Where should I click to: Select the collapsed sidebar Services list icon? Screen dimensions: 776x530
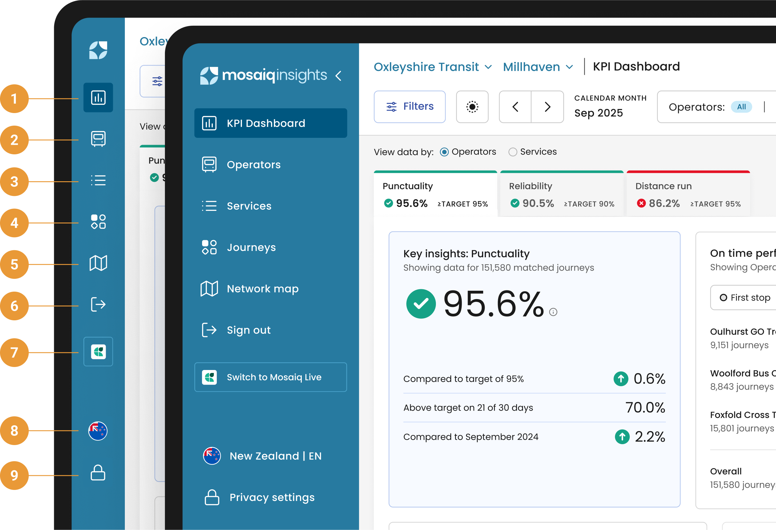(x=98, y=180)
